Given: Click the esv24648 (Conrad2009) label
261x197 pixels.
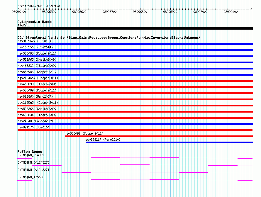Looking at the screenshot, I should click(36, 121).
